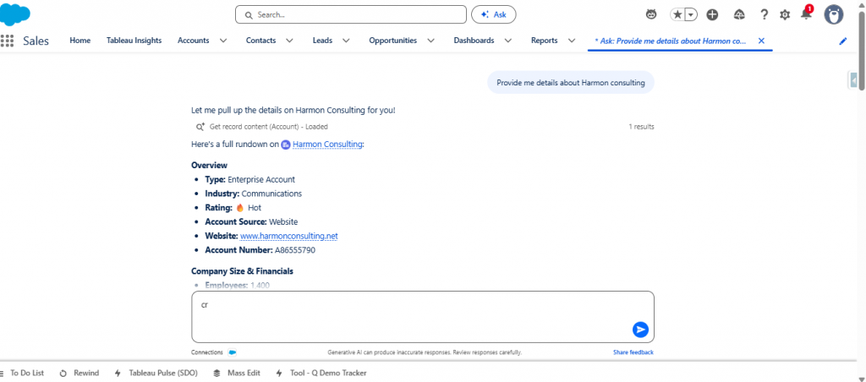Click the Tableau Pulse lightning icon

point(118,374)
